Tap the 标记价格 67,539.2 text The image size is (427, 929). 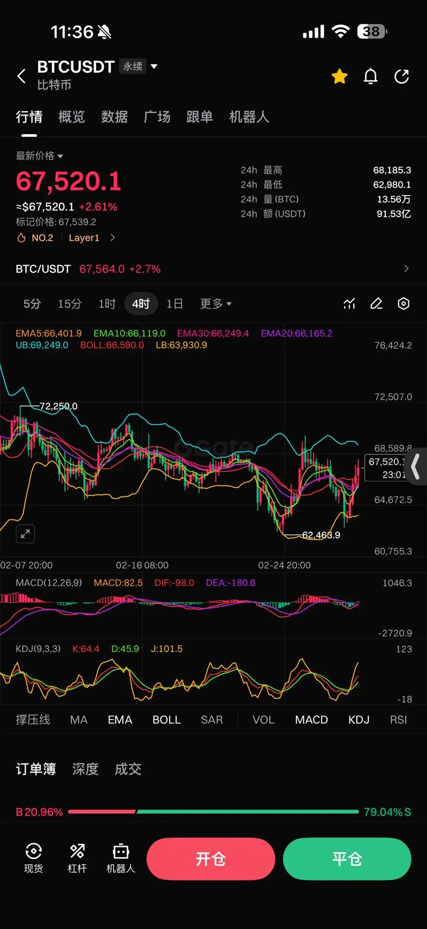coord(56,222)
